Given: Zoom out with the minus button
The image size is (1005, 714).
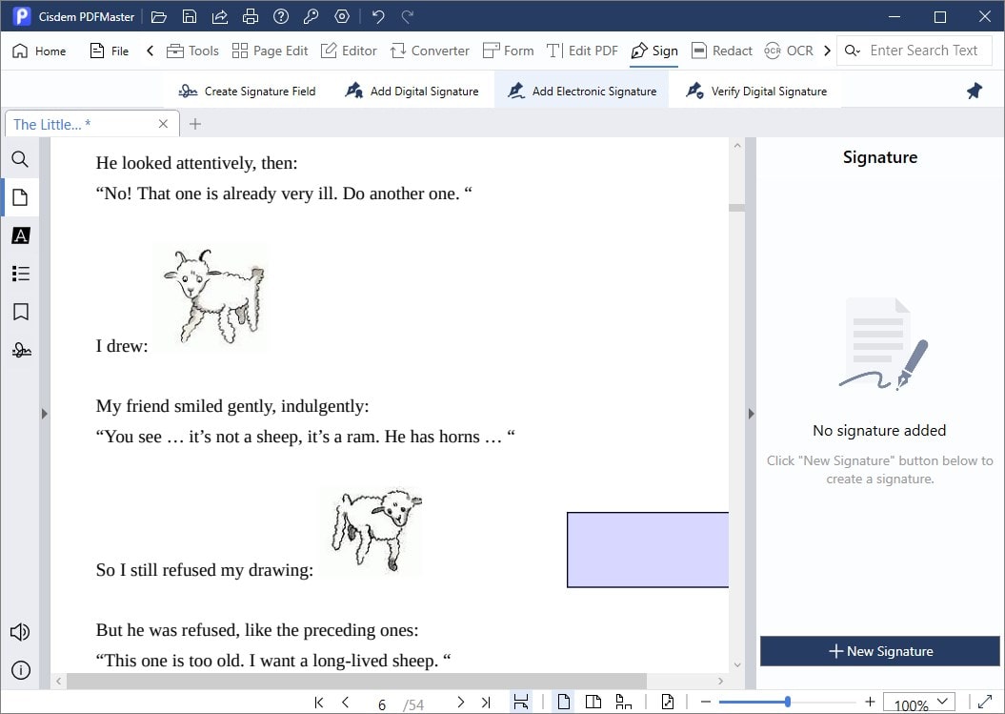Looking at the screenshot, I should 706,703.
